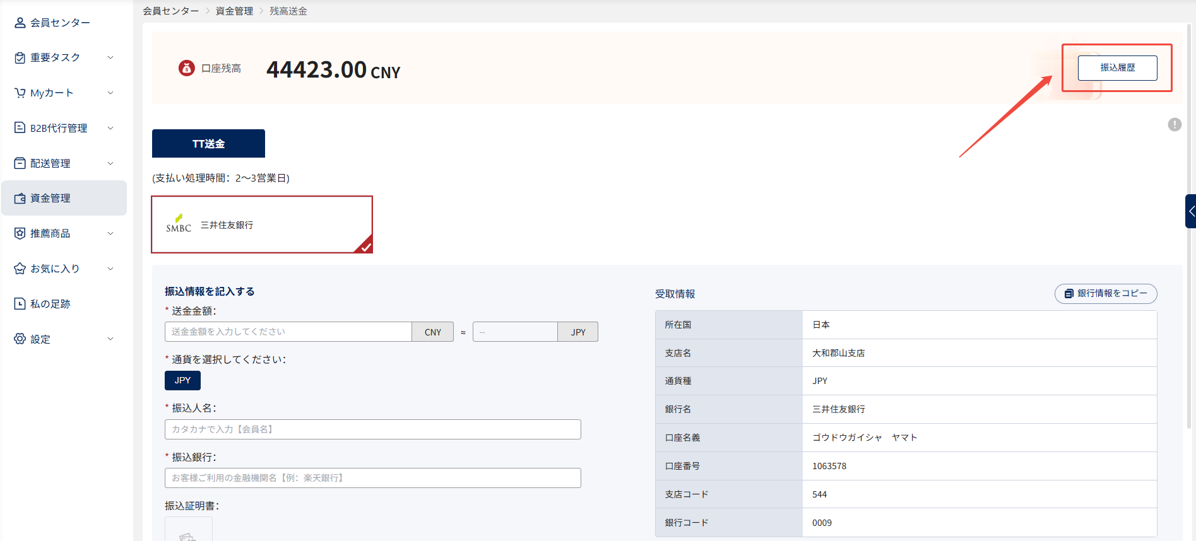Click the 振込人名 katakana input field
This screenshot has height=541, width=1196.
tap(373, 429)
